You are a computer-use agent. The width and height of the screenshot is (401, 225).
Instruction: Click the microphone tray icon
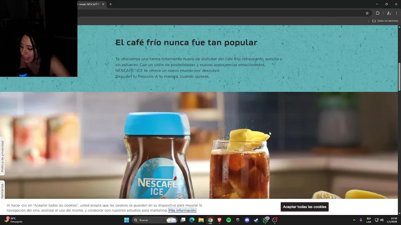point(361,220)
